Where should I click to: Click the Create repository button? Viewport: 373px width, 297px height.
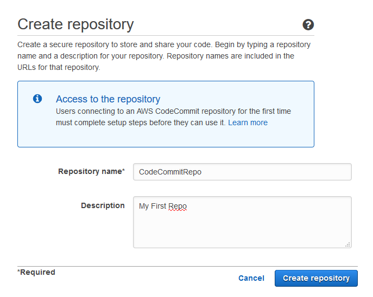316,278
